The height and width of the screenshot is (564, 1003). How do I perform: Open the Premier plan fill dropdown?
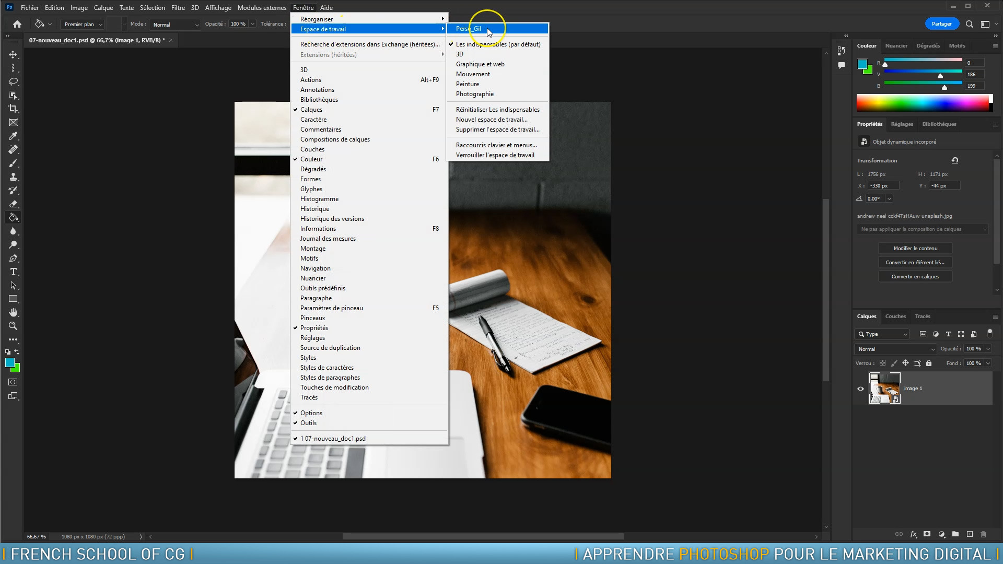coord(83,25)
